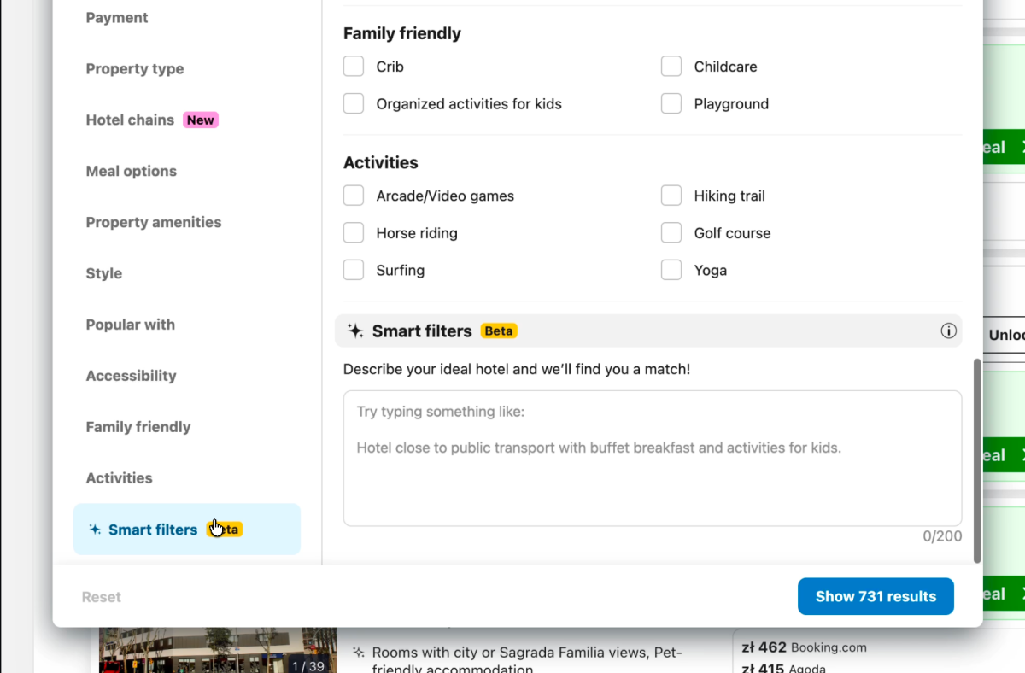Tick the Playground checkbox
The image size is (1025, 673).
pos(671,104)
